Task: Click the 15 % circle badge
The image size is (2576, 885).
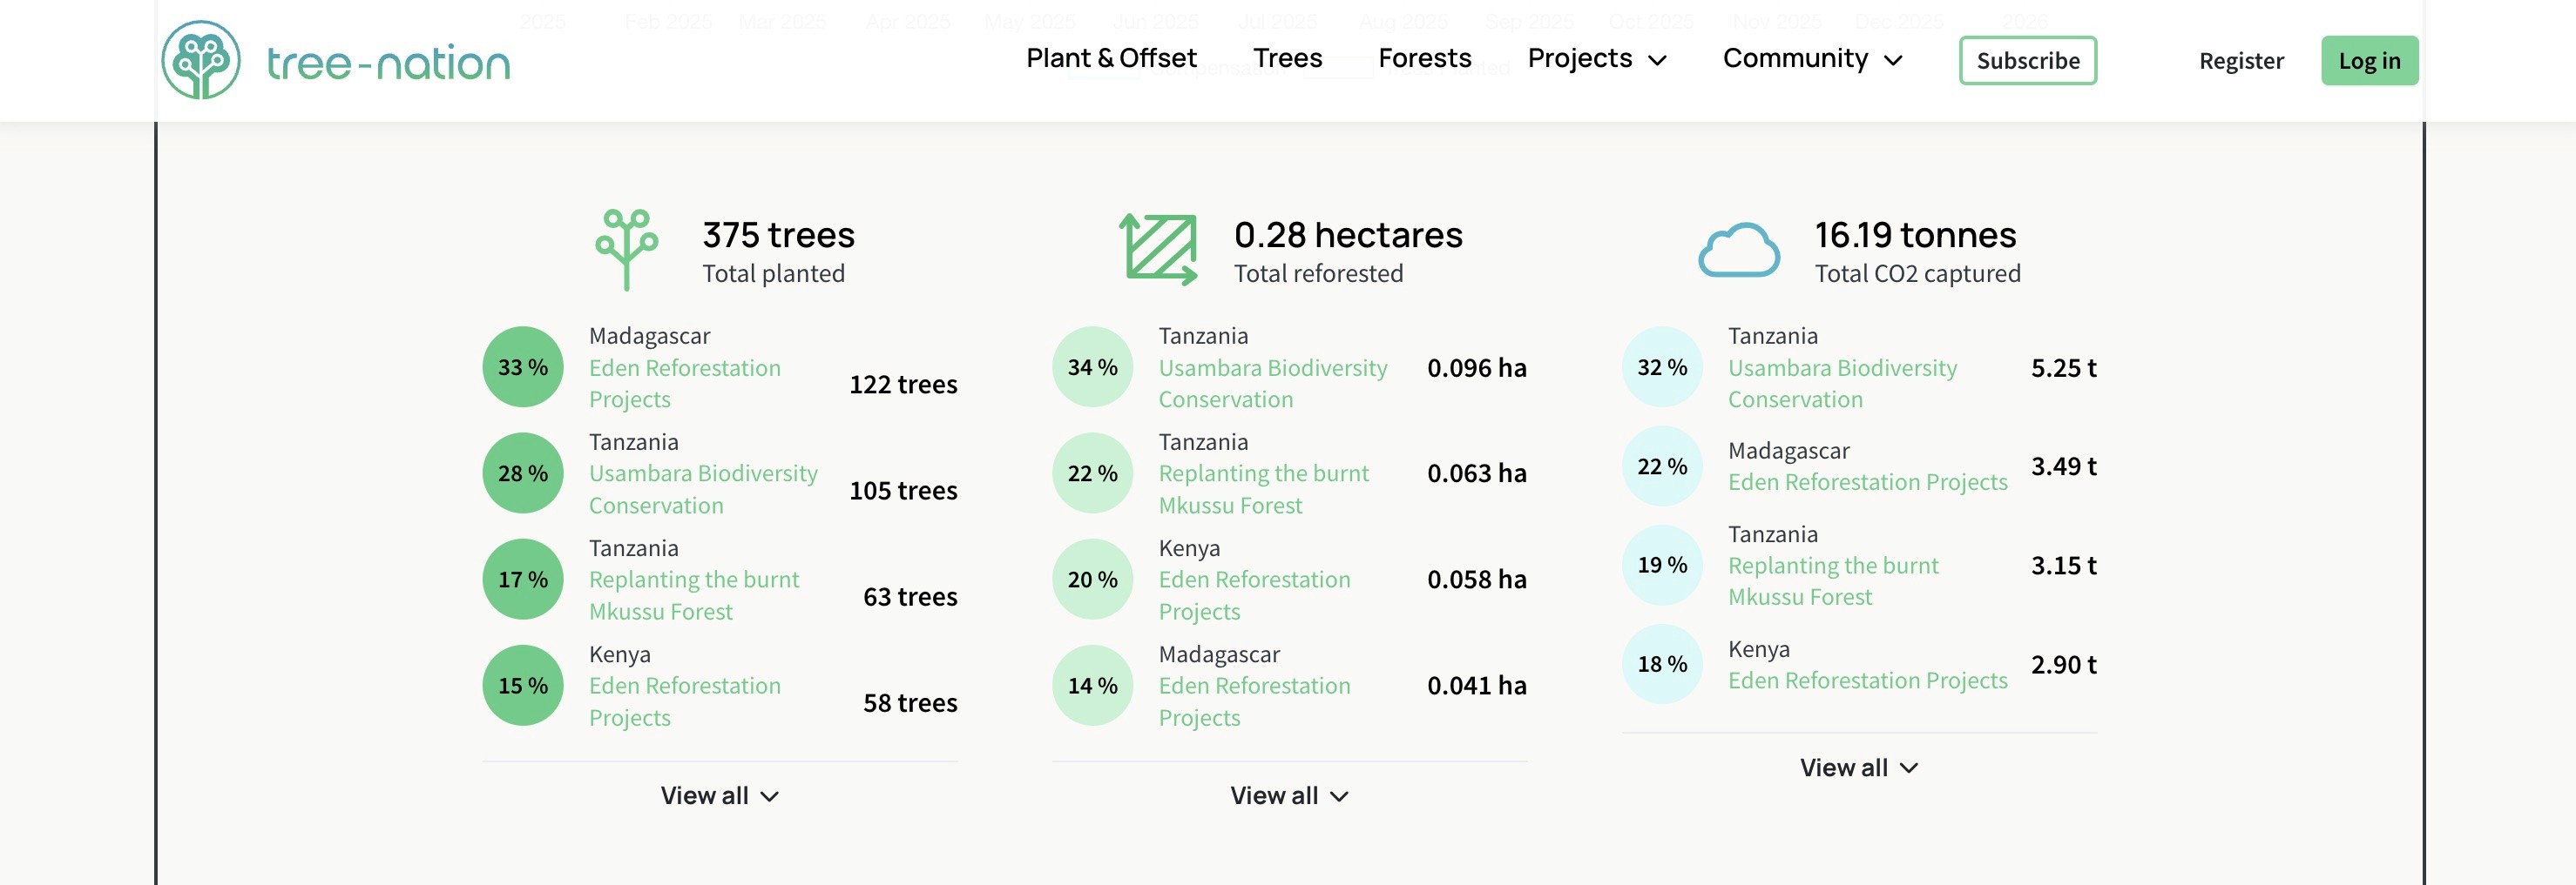Action: tap(523, 685)
